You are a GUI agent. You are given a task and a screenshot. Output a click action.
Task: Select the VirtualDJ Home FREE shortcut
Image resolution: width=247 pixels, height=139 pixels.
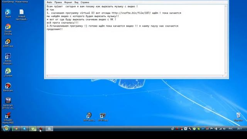click(8, 118)
